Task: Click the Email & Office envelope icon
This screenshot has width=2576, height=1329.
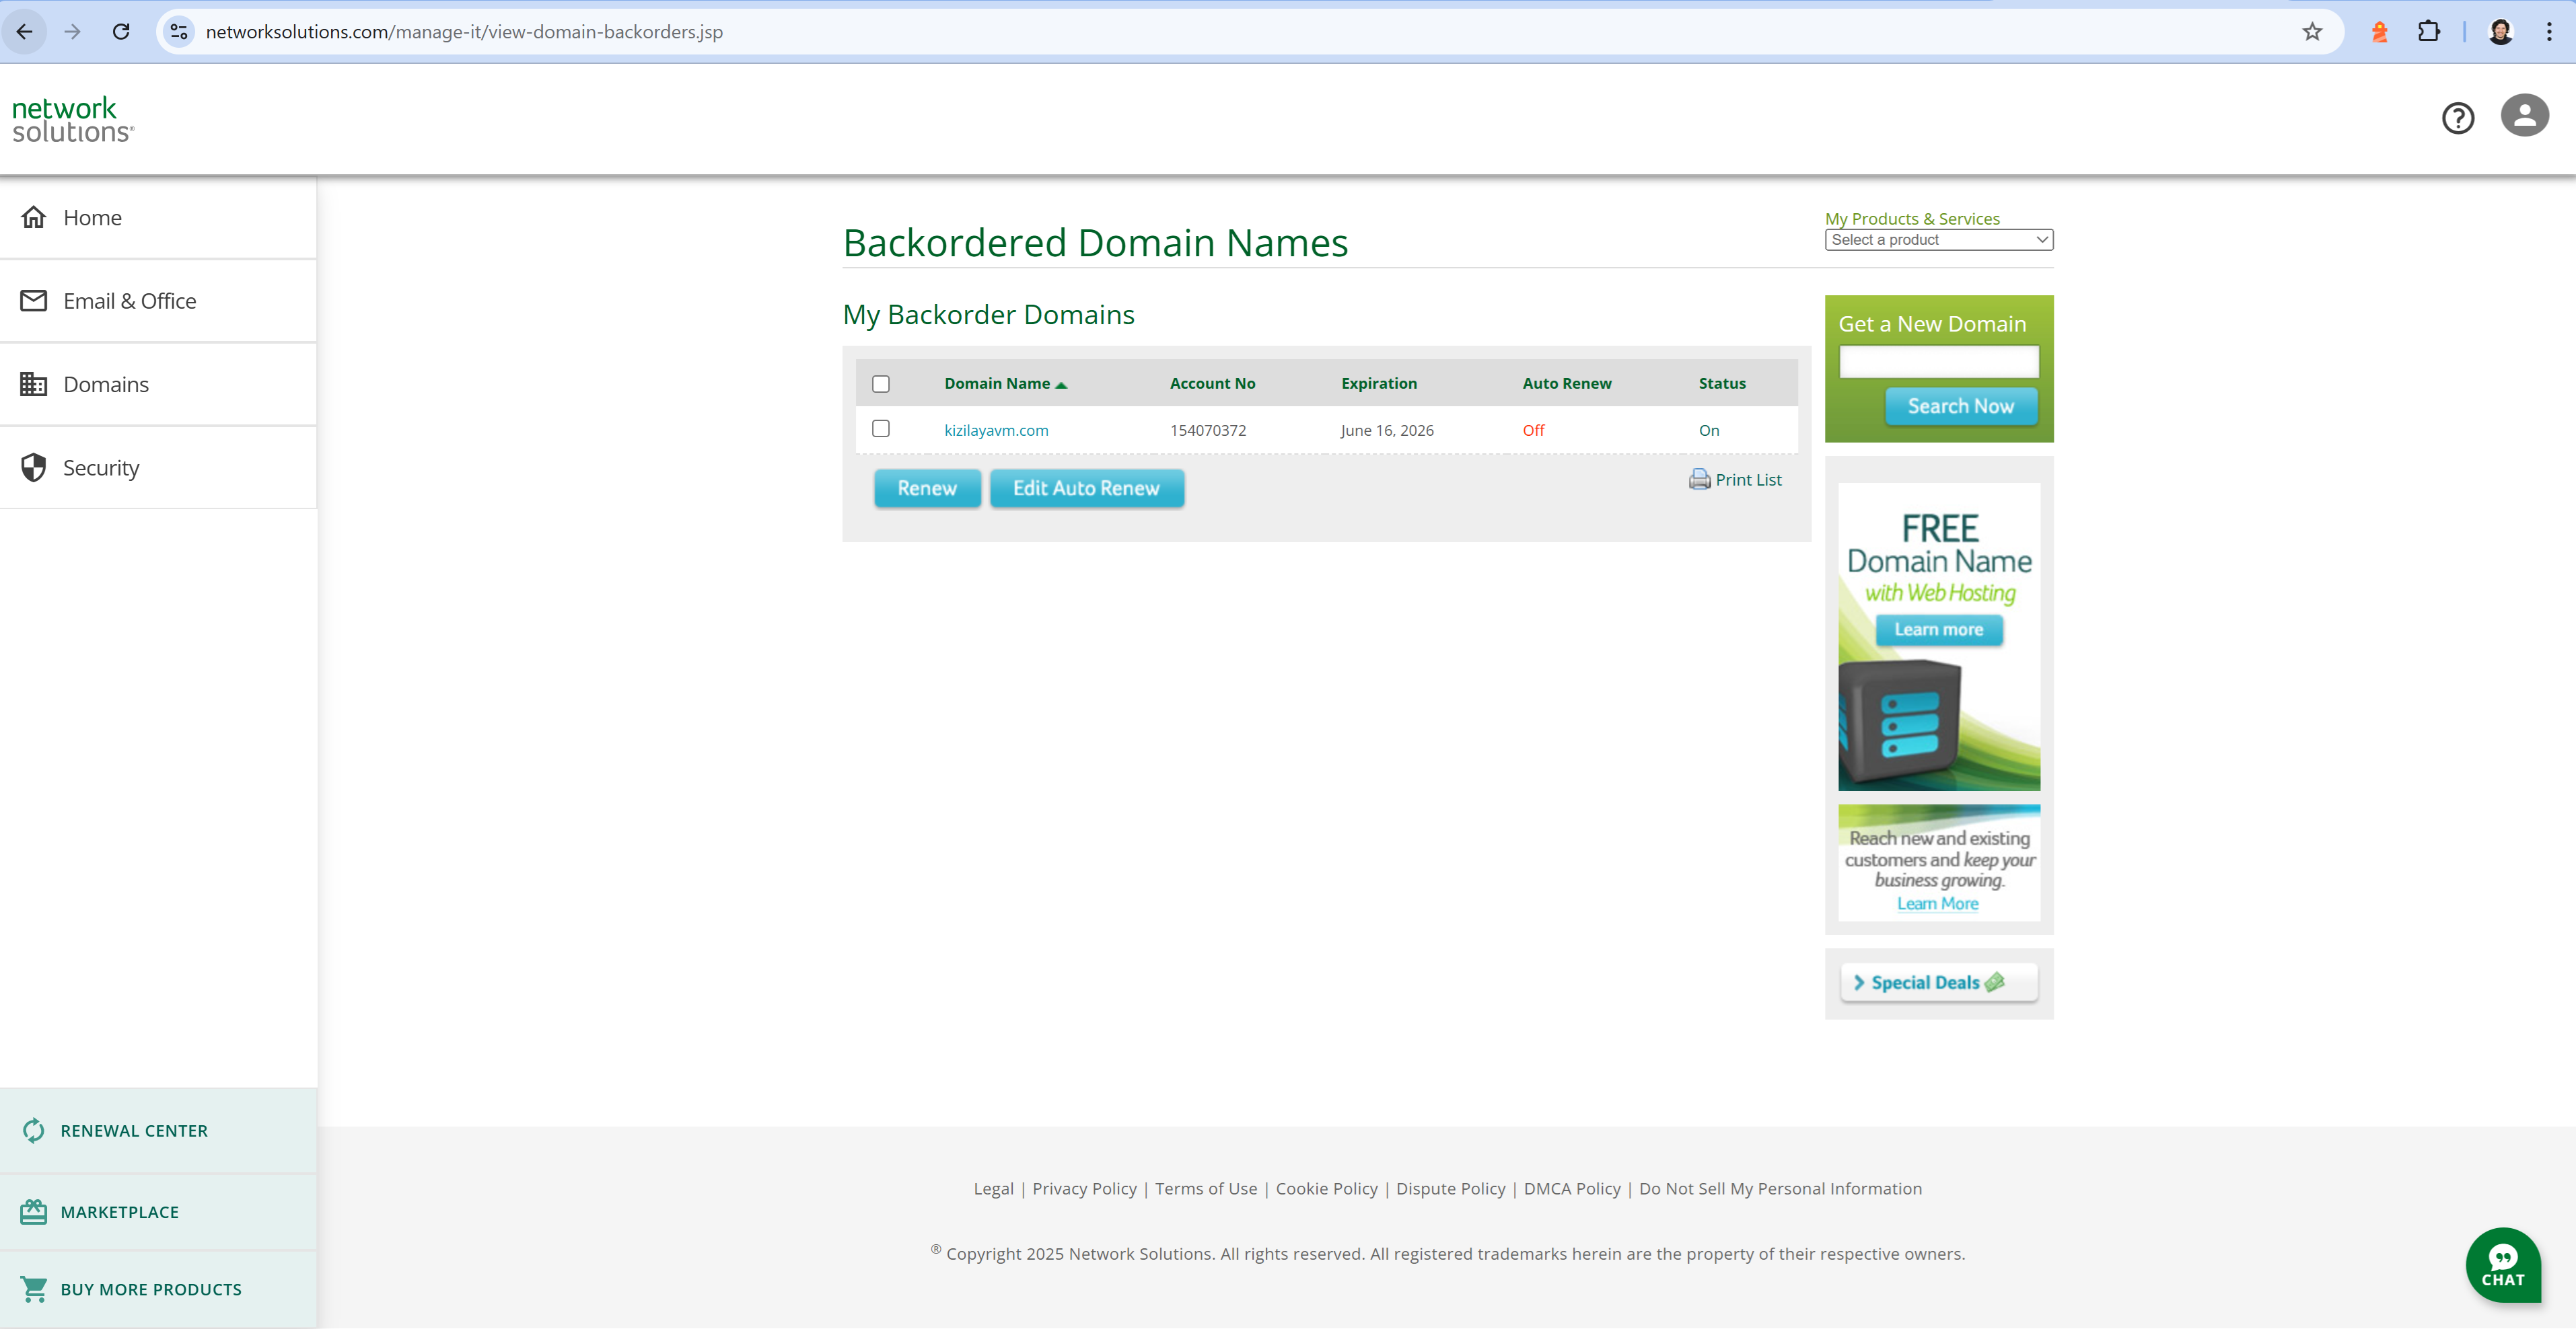Action: [x=34, y=300]
